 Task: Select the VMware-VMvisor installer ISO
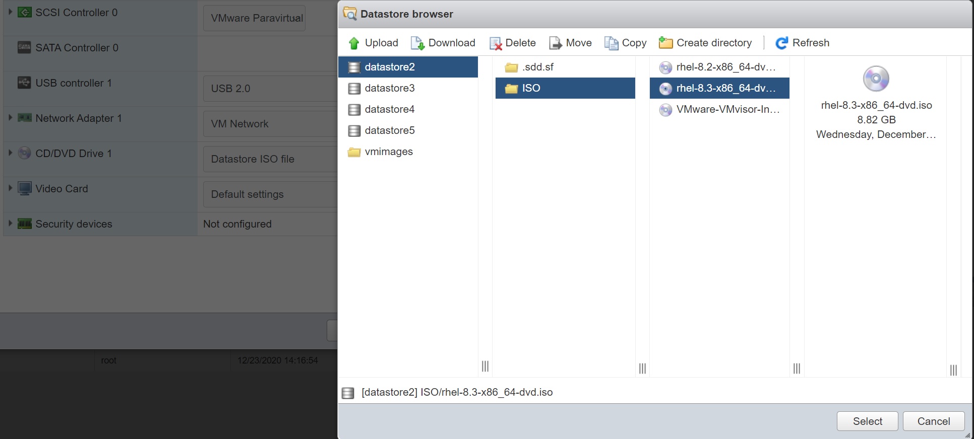coord(719,109)
